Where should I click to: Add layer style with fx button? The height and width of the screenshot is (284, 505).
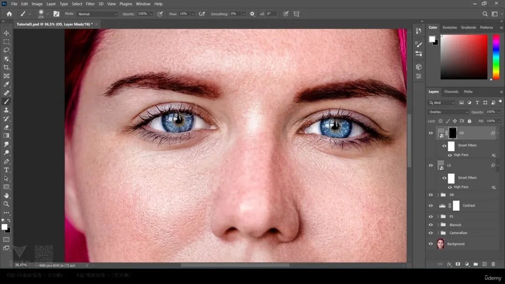449,264
